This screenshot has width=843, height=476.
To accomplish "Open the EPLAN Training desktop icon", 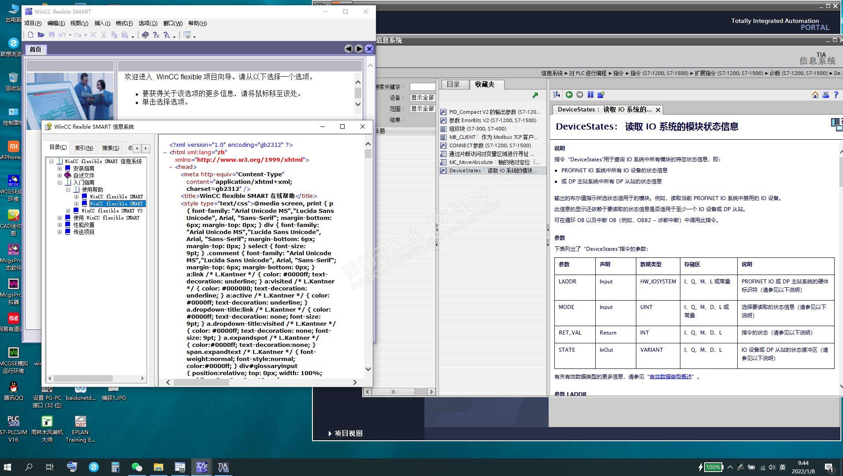I will coord(80,428).
